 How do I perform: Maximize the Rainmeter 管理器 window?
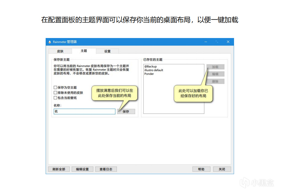[217, 42]
